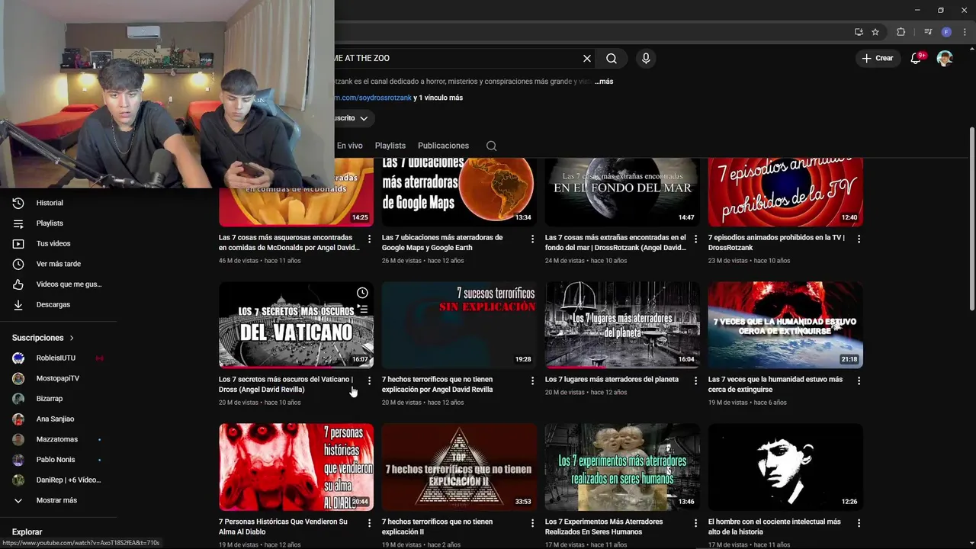The width and height of the screenshot is (976, 549).
Task: Open the Crear upload menu
Action: (x=878, y=58)
